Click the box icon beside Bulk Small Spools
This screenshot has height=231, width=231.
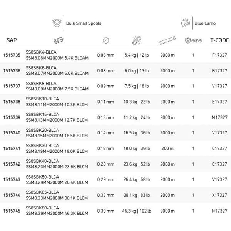[x=57, y=23]
